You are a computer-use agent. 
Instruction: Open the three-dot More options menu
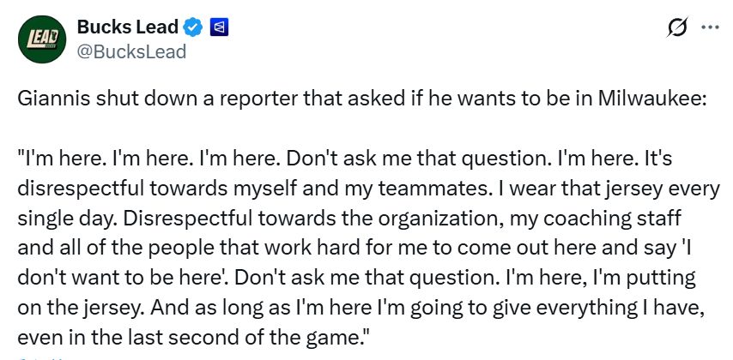coord(710,28)
